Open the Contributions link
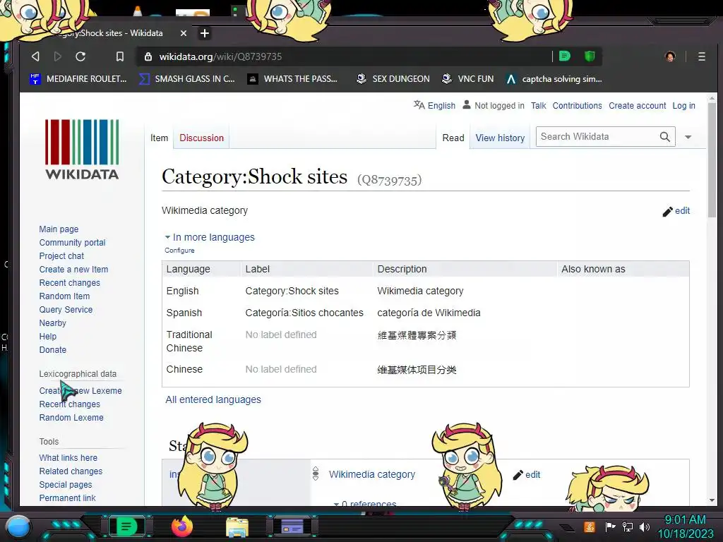 point(577,106)
